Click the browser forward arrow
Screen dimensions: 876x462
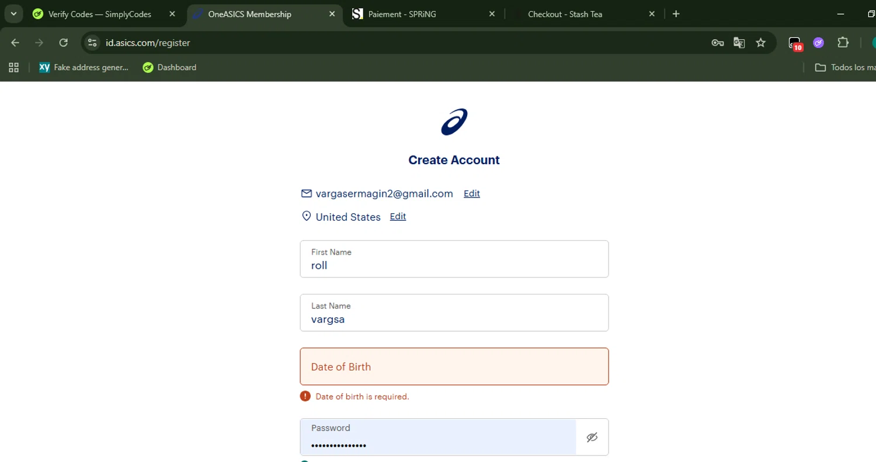[x=39, y=43]
